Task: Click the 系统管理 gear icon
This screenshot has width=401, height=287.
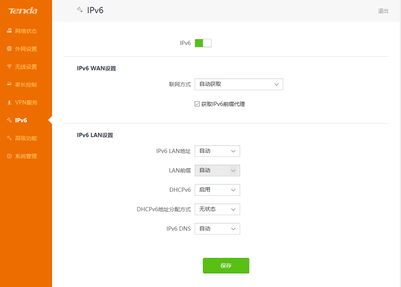Action: 9,156
